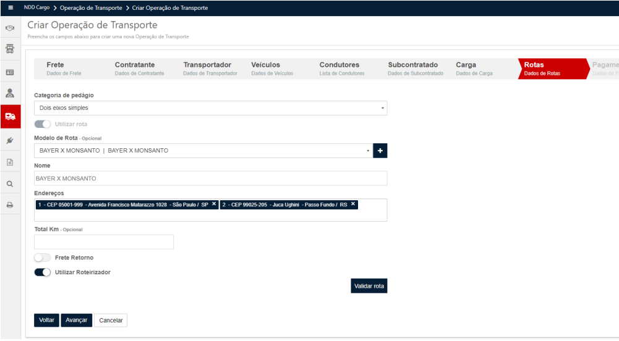Open the hamburger menu in the top bar
Image resolution: width=619 pixels, height=341 pixels.
click(x=10, y=8)
